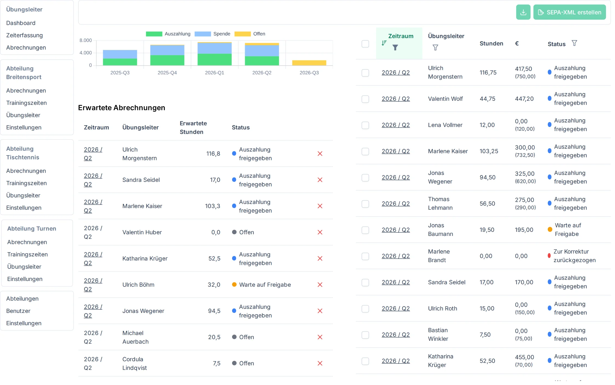Click the green segment of the 2025-Q3 bar
The width and height of the screenshot is (615, 385).
pyautogui.click(x=120, y=62)
